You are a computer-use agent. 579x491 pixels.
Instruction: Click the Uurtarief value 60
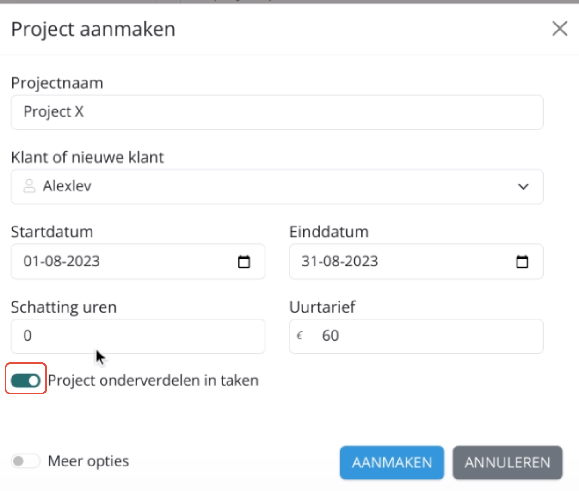click(331, 336)
